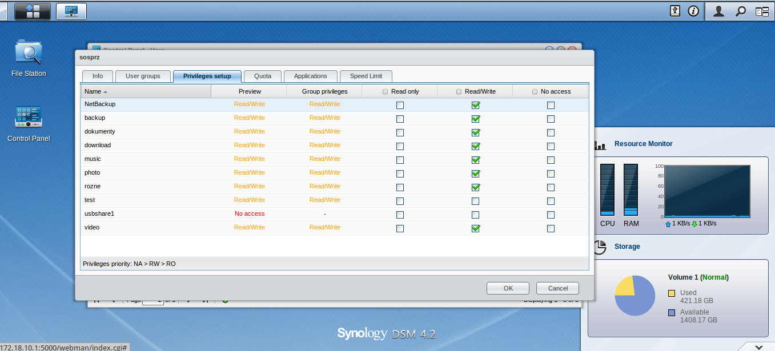Check No access for video
Image resolution: width=775 pixels, height=351 pixels.
pyautogui.click(x=551, y=228)
